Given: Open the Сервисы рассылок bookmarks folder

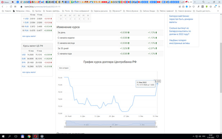Looking at the screenshot, I should [99, 11].
